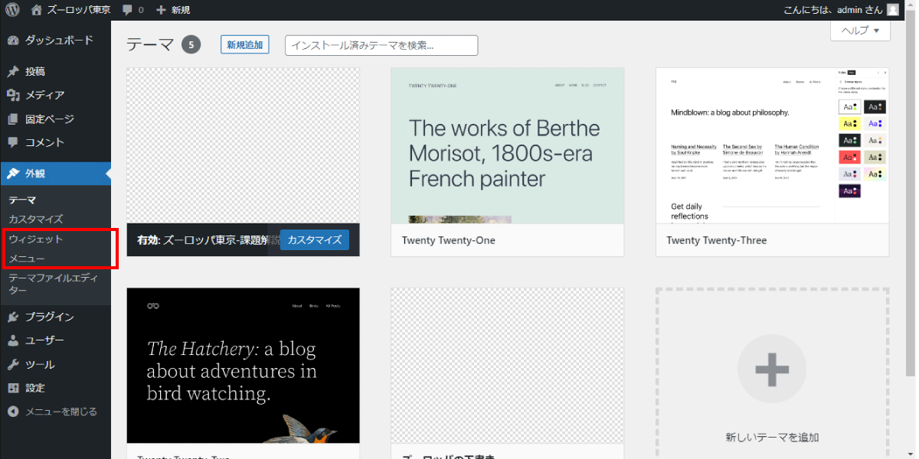This screenshot has height=459, width=919.
Task: Click the Twenty Twenty-One theme name
Action: click(449, 240)
